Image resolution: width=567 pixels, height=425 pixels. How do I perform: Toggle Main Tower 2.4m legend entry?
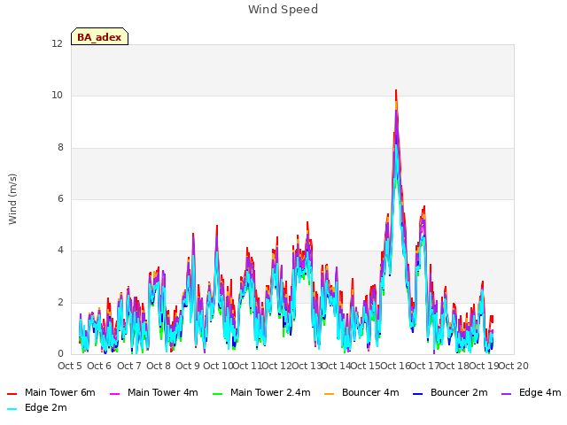(261, 393)
